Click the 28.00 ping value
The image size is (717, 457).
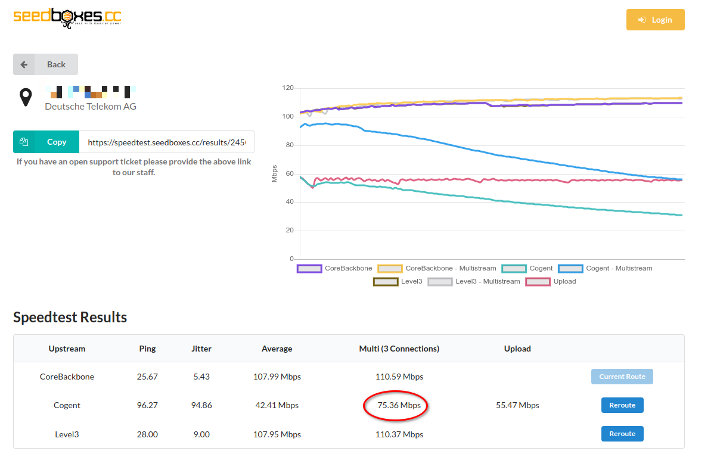[147, 434]
